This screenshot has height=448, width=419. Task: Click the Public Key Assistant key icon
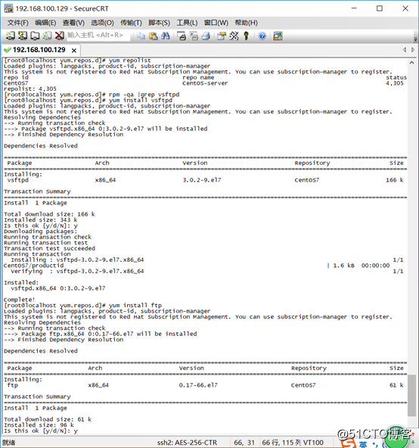click(x=247, y=36)
